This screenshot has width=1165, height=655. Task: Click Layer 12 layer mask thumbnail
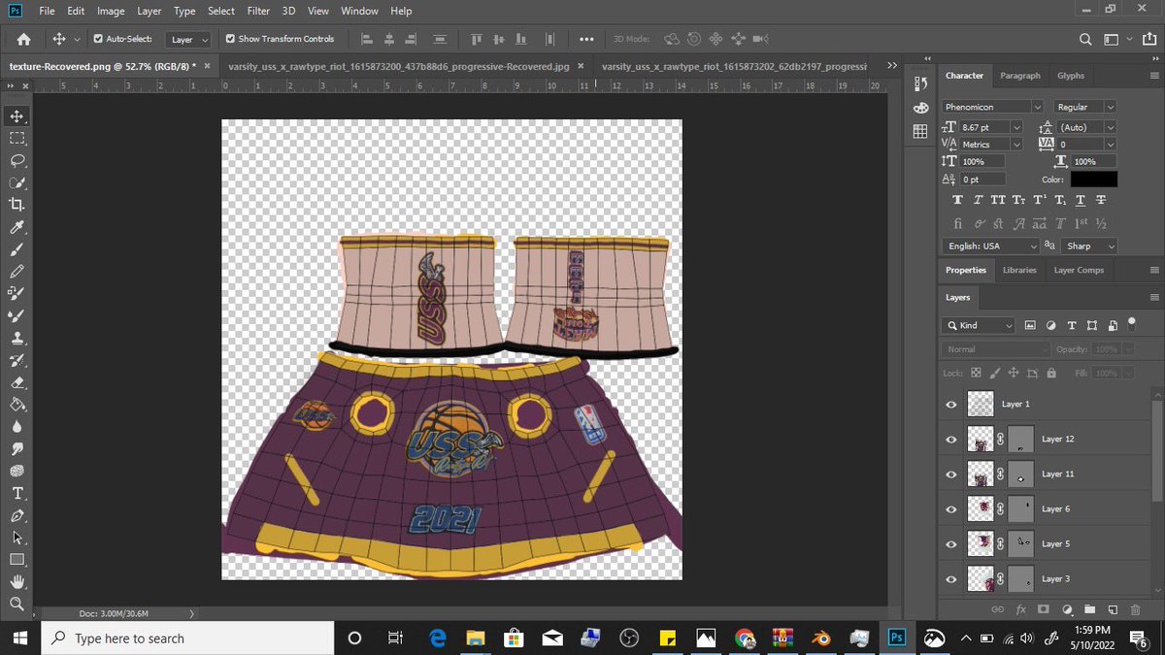click(1019, 440)
